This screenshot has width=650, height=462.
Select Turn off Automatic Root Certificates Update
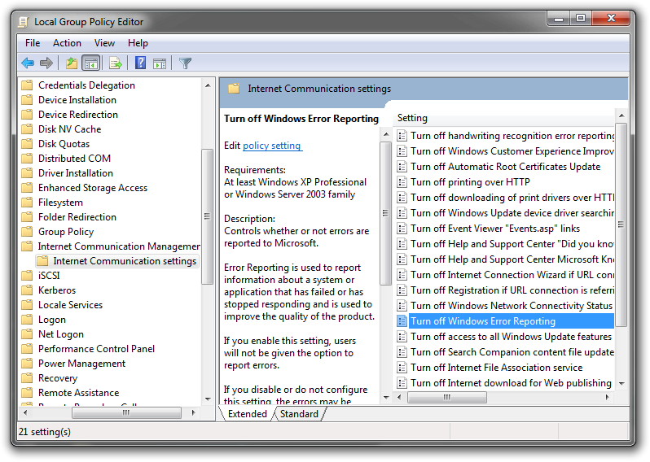[505, 167]
